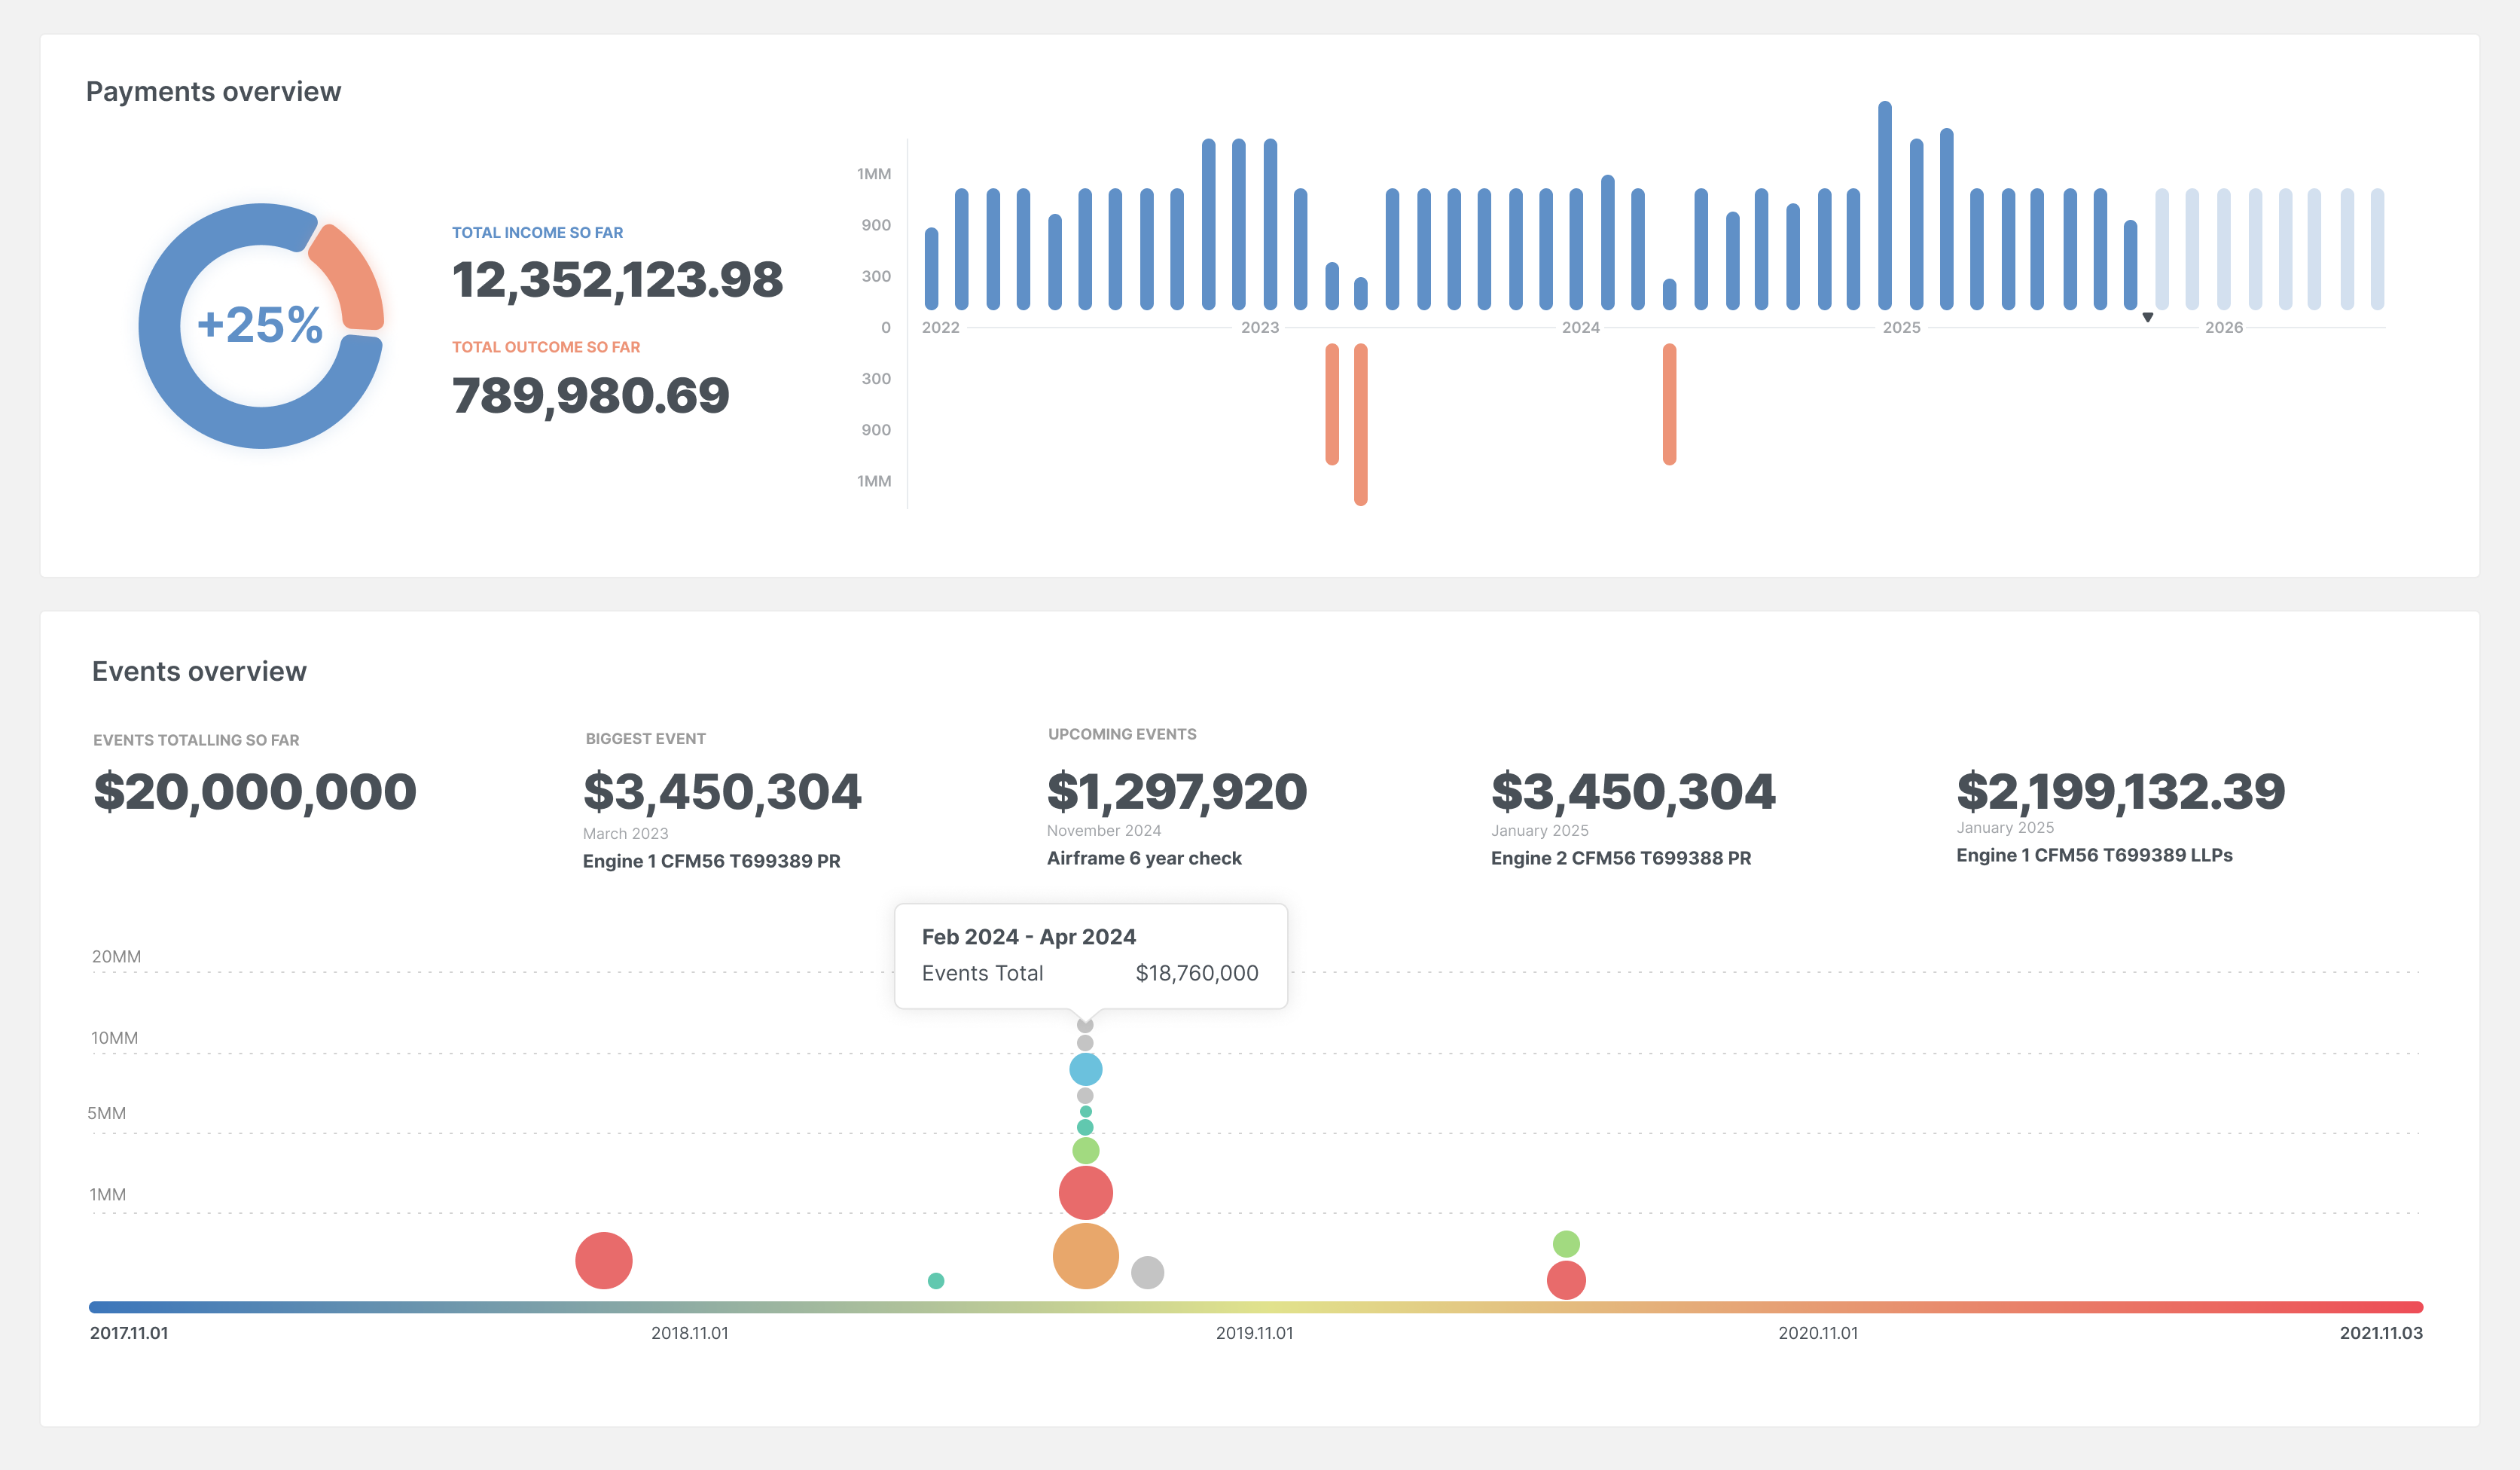Image resolution: width=2520 pixels, height=1470 pixels.
Task: Click the red bubble near 2018.11.01
Action: pyautogui.click(x=604, y=1261)
